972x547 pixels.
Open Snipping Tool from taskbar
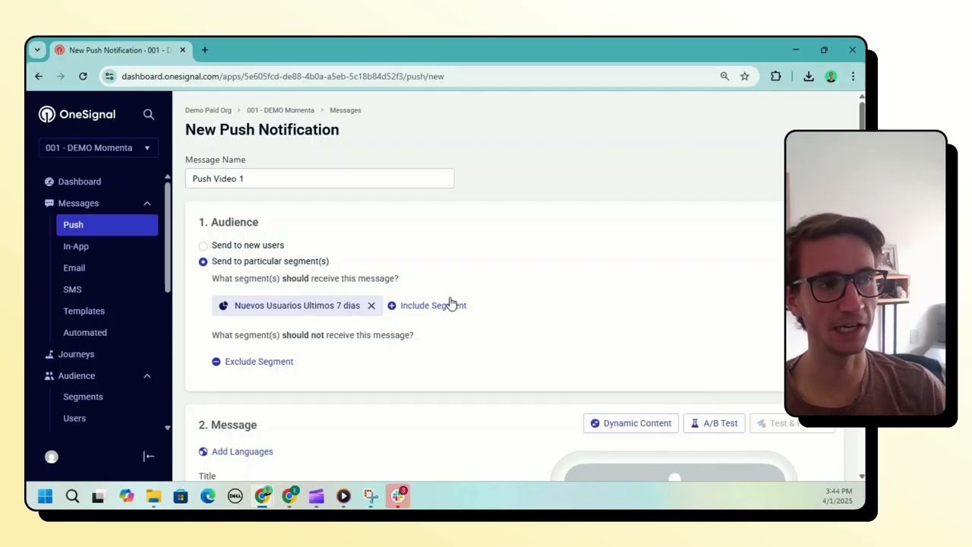click(371, 496)
